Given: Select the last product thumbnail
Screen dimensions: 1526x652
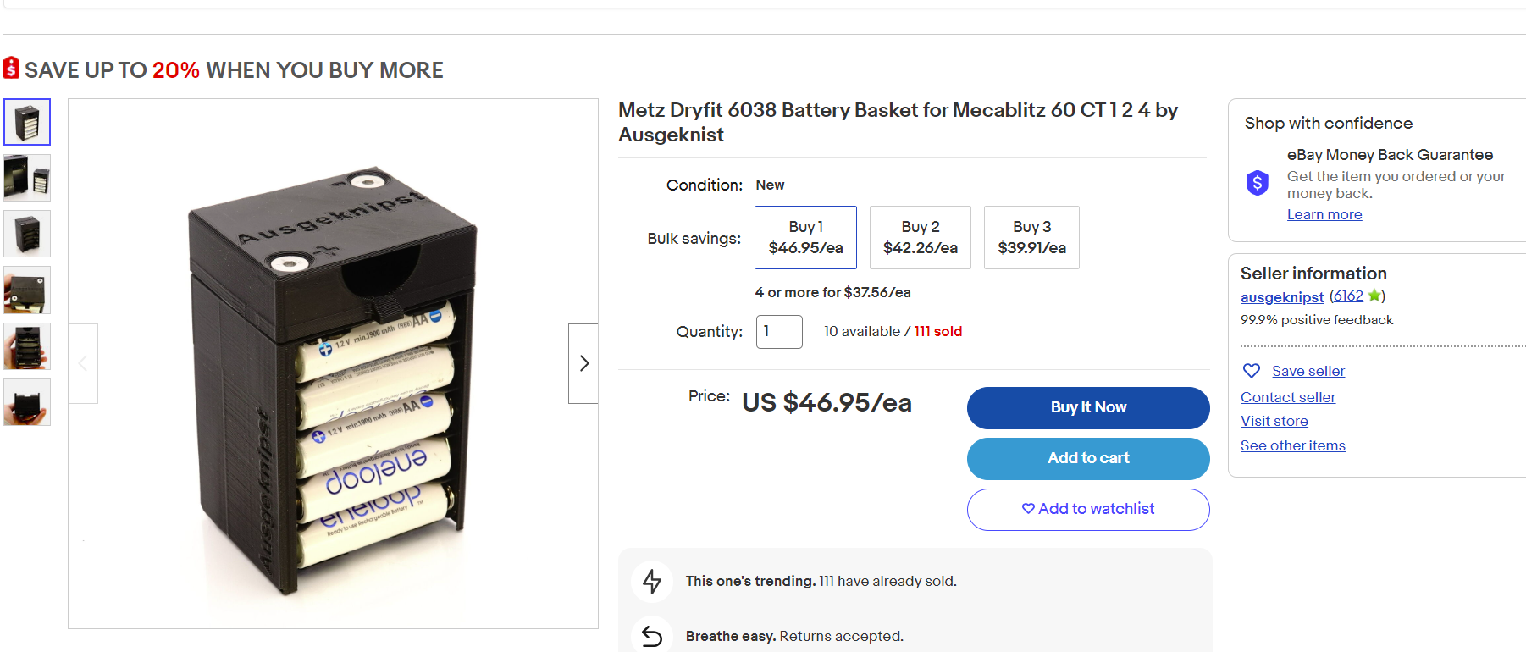Looking at the screenshot, I should [27, 402].
